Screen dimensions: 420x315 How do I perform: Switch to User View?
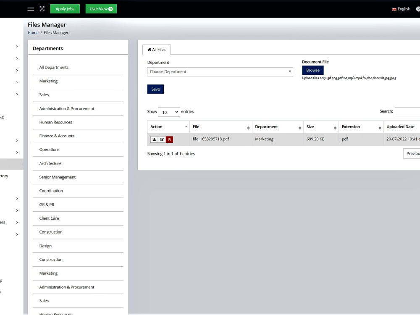(101, 9)
